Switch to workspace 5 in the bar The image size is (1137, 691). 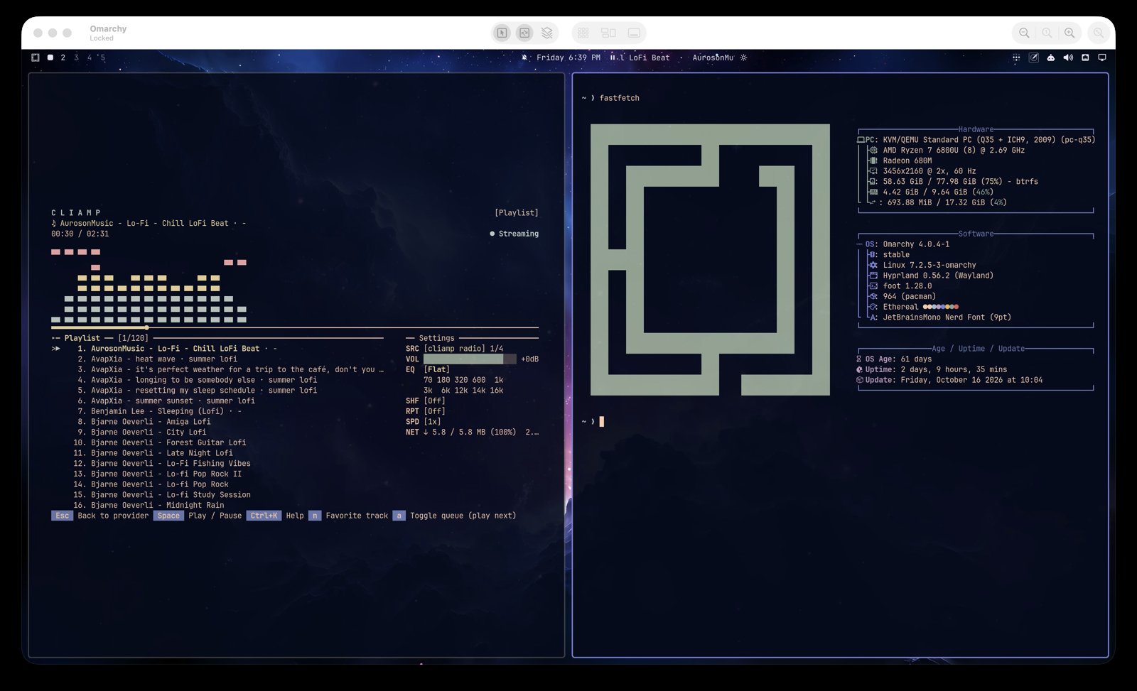click(103, 58)
